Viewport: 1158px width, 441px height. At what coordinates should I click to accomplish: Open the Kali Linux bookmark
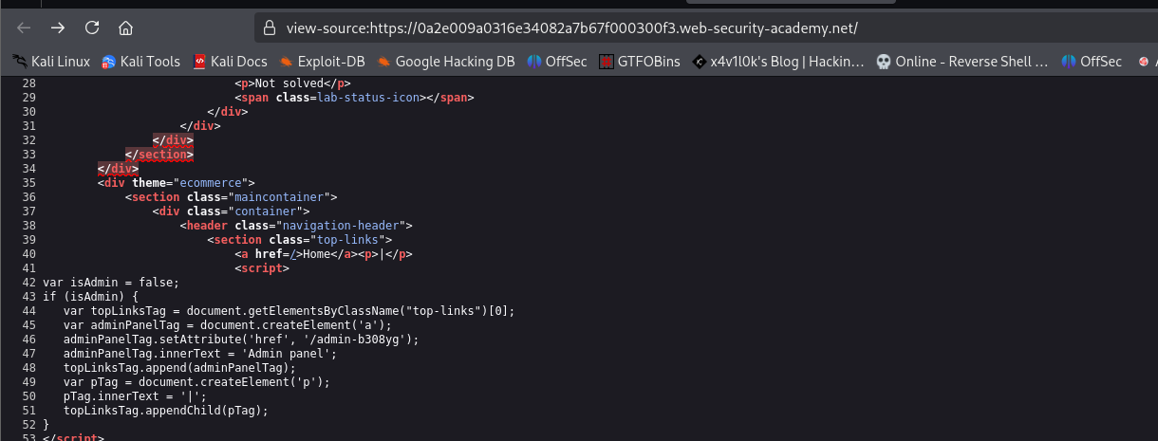point(51,62)
